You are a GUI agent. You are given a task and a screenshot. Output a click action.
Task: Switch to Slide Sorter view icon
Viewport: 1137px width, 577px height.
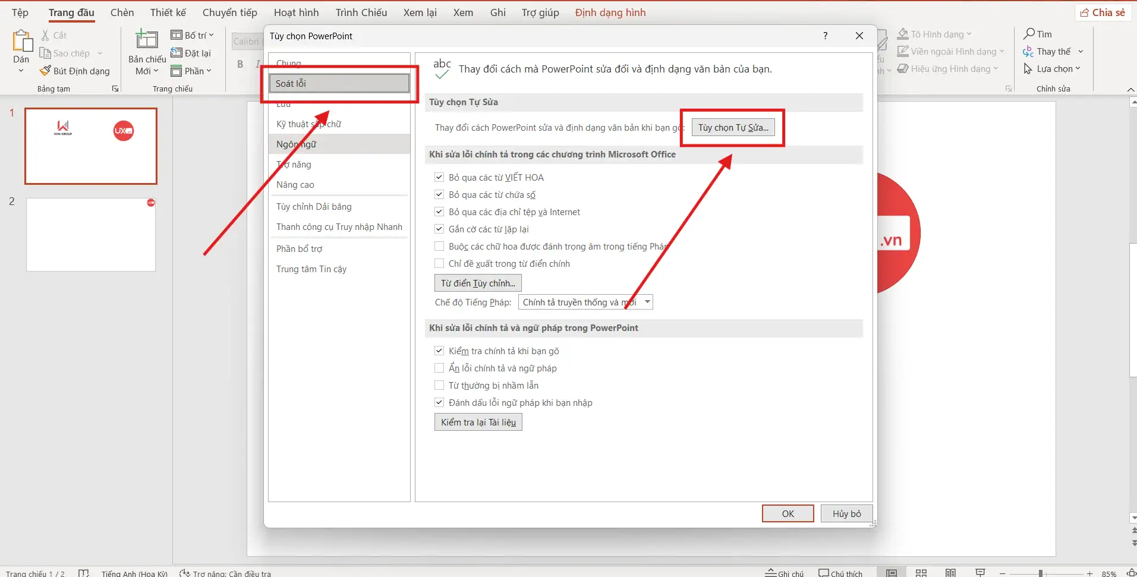tap(921, 573)
